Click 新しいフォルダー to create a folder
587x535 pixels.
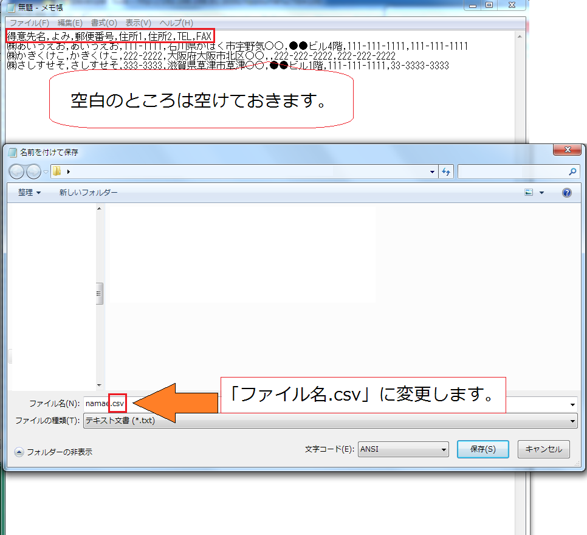pyautogui.click(x=88, y=193)
